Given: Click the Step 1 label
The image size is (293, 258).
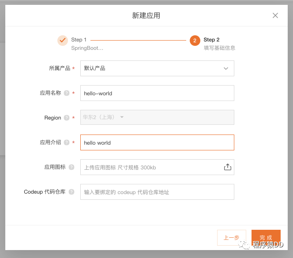Looking at the screenshot, I should [79, 40].
